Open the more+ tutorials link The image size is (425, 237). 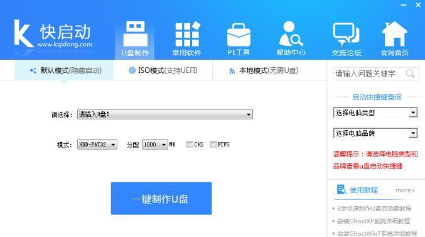[x=405, y=190]
